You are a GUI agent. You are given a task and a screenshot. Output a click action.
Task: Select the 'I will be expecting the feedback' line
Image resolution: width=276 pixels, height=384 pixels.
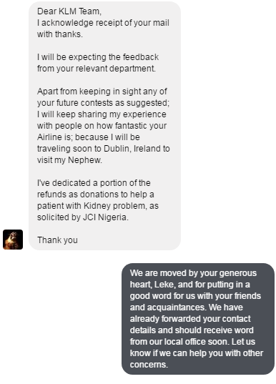pyautogui.click(x=98, y=57)
